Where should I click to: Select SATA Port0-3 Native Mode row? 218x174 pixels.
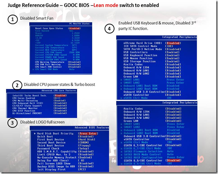152,49
